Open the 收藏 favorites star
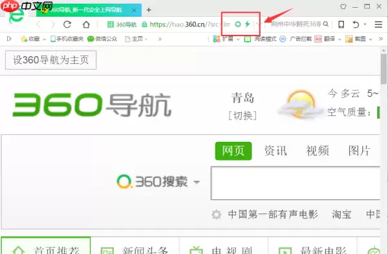This screenshot has height=254, width=388. [24, 39]
